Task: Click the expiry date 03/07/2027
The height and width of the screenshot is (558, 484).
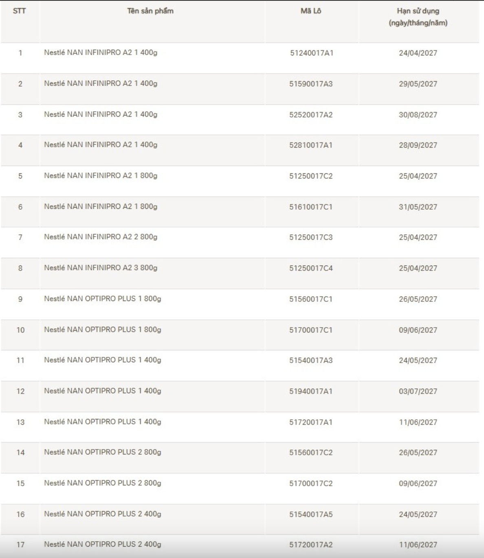Action: pyautogui.click(x=418, y=392)
